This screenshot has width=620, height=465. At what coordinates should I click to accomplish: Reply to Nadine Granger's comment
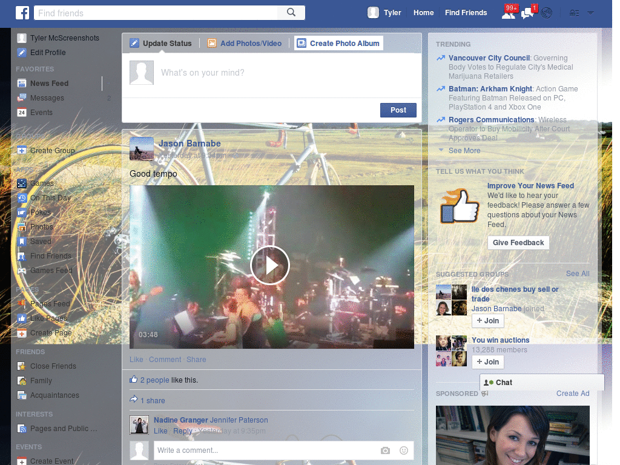coord(183,431)
